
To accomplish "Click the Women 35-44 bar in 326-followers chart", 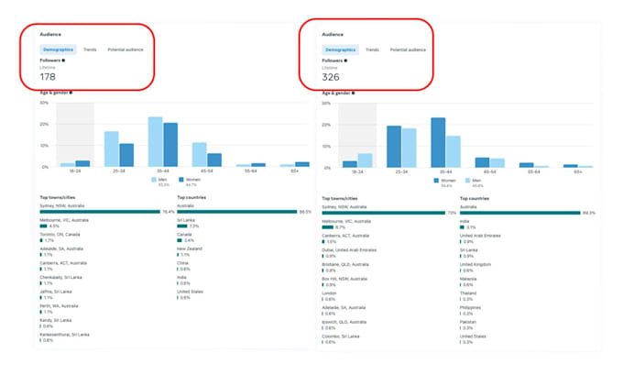I will [438, 142].
